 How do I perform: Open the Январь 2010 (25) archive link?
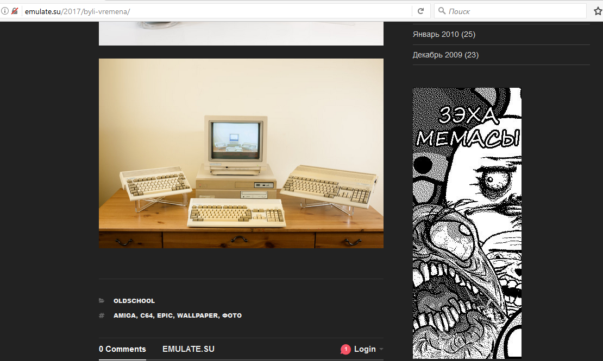444,34
